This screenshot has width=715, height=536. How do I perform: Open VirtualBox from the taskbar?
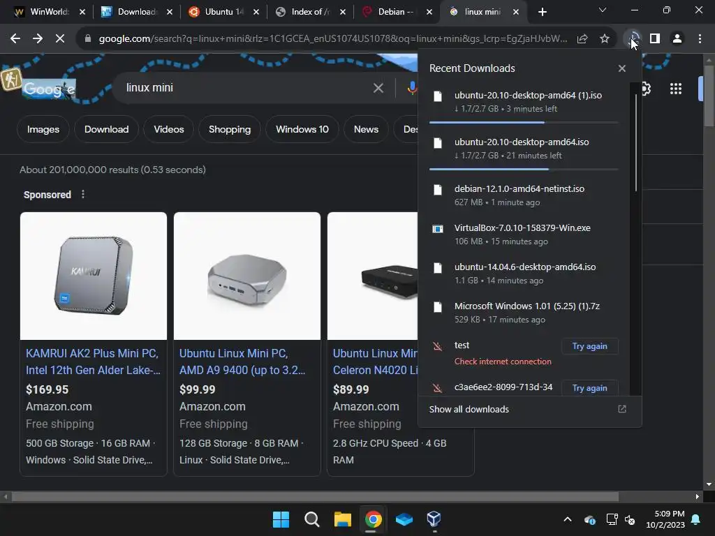(434, 519)
